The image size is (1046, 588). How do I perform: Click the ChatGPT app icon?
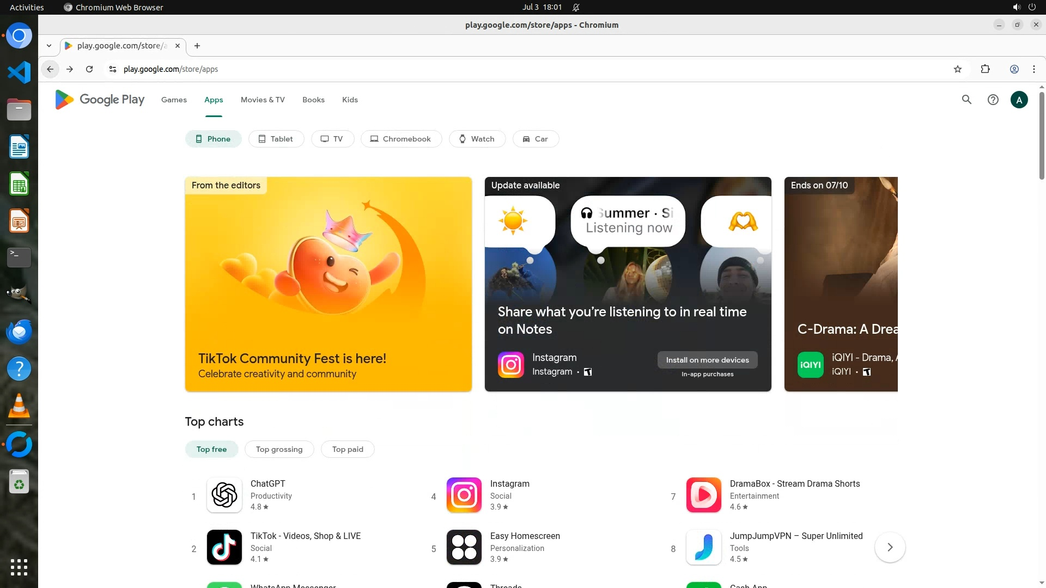pos(224,495)
